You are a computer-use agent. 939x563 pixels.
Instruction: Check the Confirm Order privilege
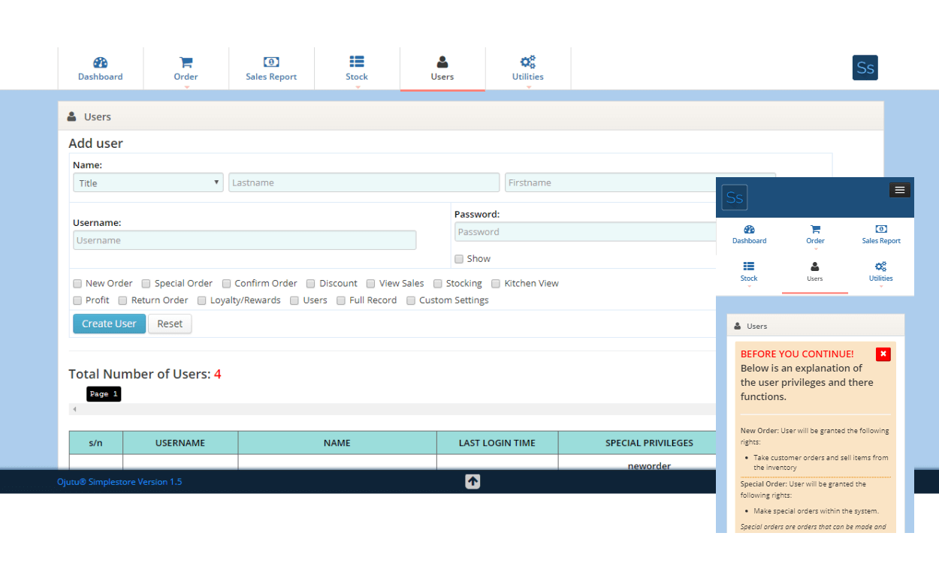(227, 284)
